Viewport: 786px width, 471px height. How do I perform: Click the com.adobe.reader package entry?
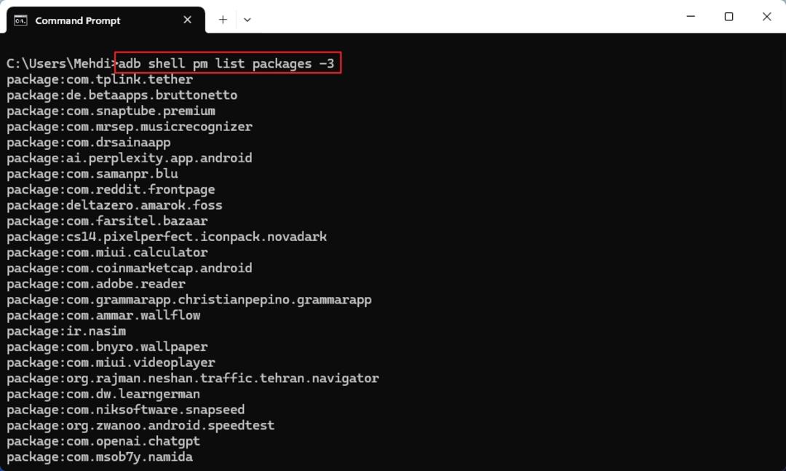click(x=96, y=284)
